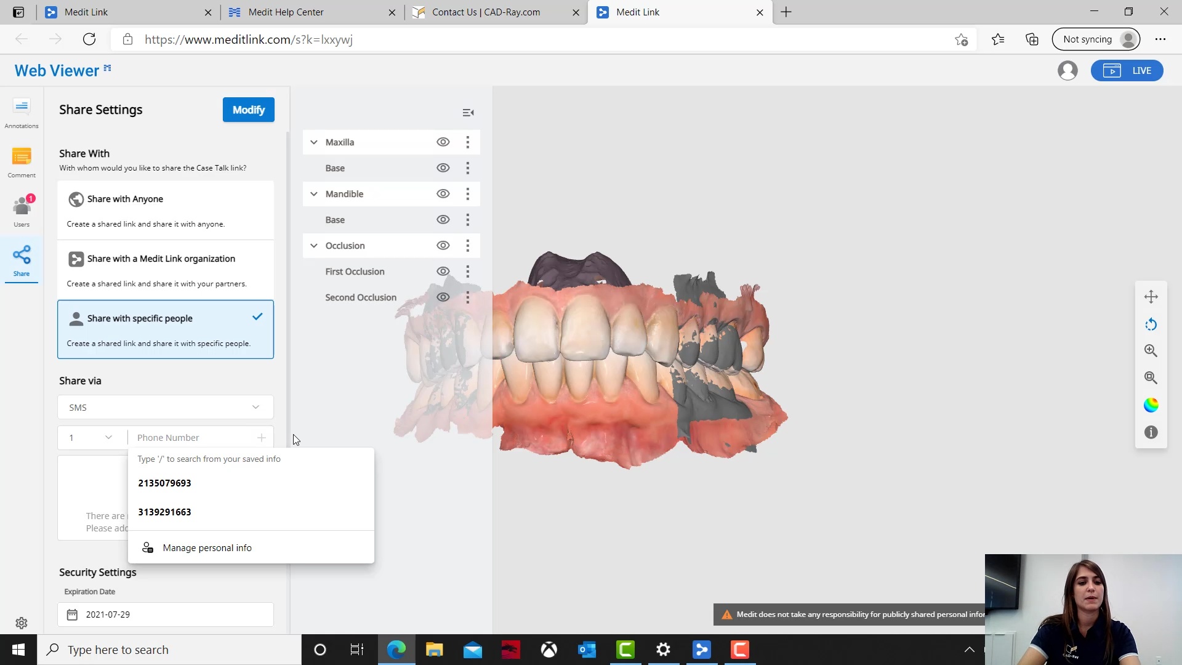Select the pan/move view tool
The image size is (1182, 665).
1151,297
